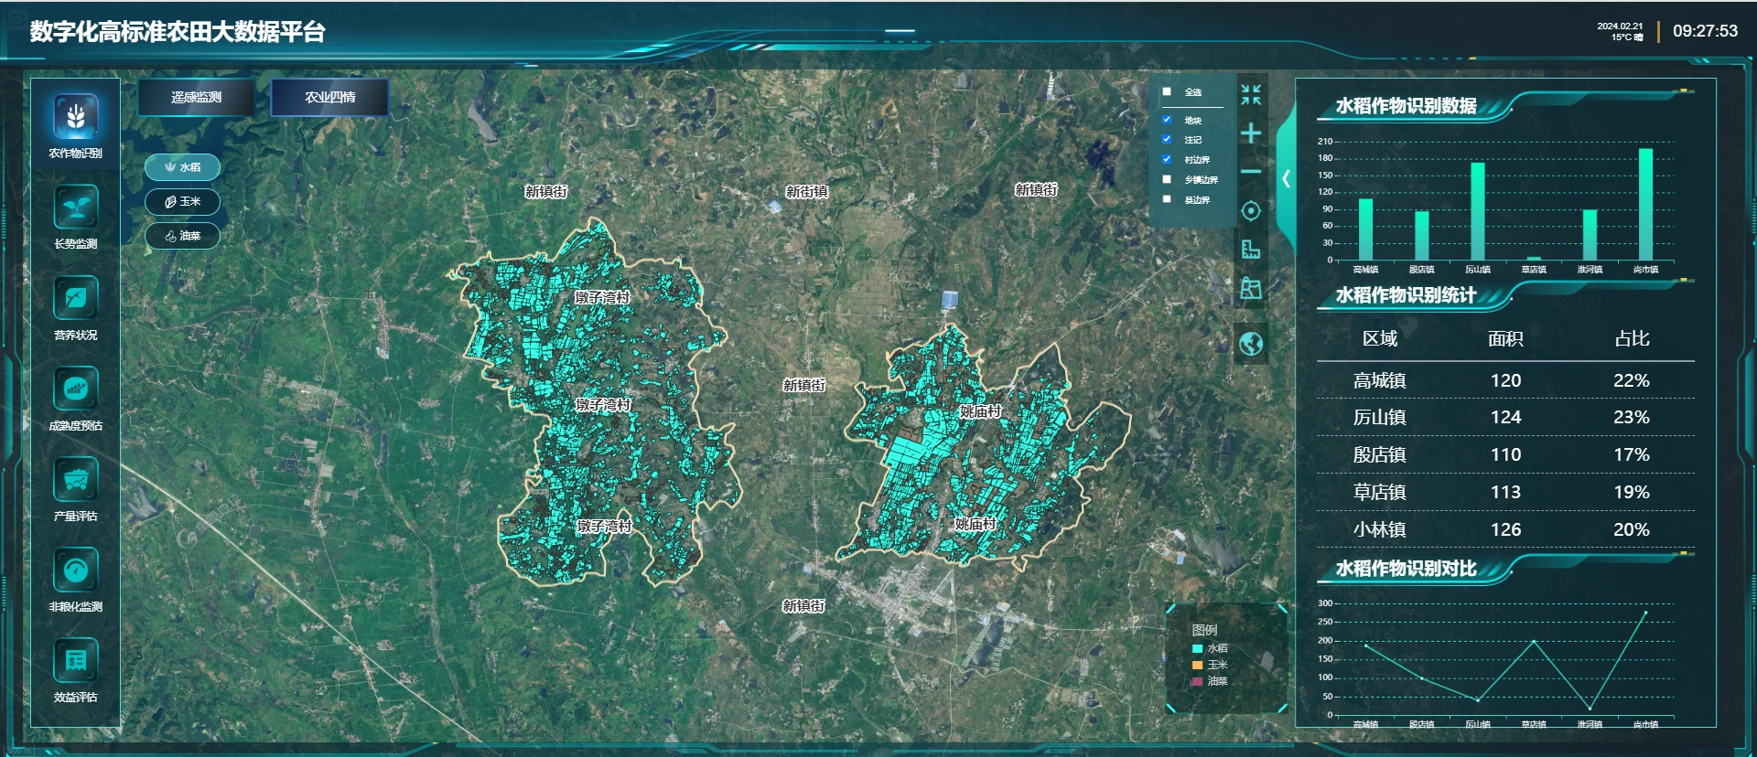The width and height of the screenshot is (1757, 757).
Task: Click the 水稻 cyan legend swatch
Action: pos(1197,649)
